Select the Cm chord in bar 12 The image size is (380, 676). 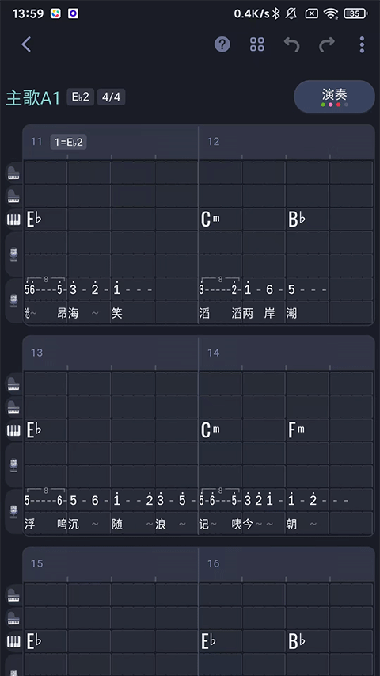pos(211,220)
